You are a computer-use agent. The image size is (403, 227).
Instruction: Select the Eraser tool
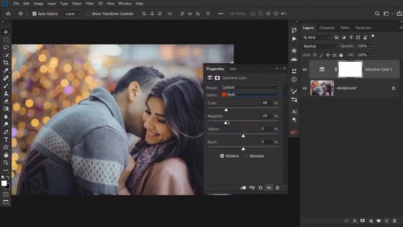[6, 101]
